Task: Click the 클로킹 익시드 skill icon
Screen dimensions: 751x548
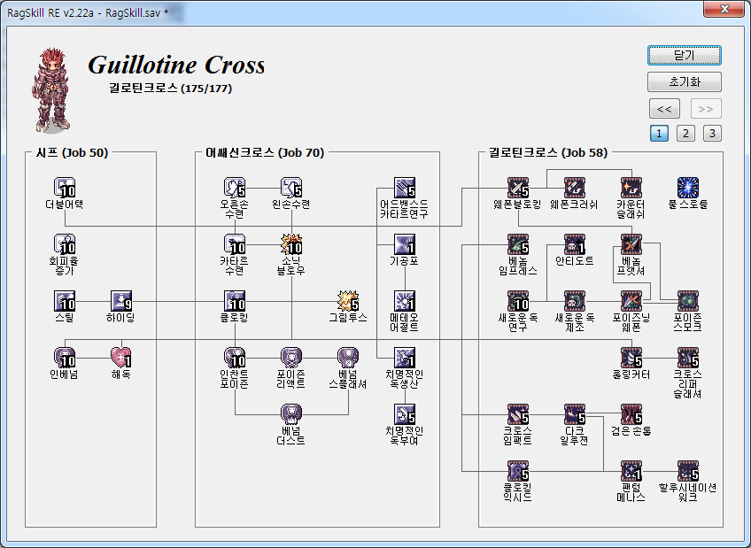Action: tap(518, 471)
